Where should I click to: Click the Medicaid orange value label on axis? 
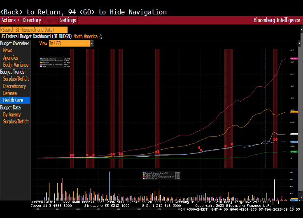point(294,111)
